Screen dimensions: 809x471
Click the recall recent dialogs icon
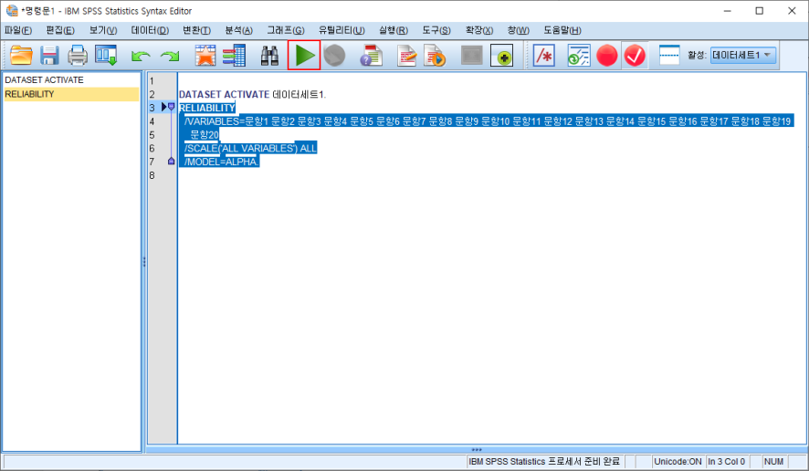106,55
